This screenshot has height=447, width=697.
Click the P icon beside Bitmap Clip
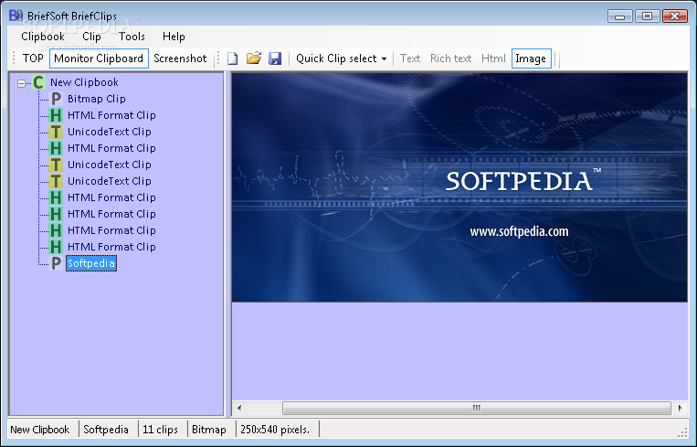56,99
